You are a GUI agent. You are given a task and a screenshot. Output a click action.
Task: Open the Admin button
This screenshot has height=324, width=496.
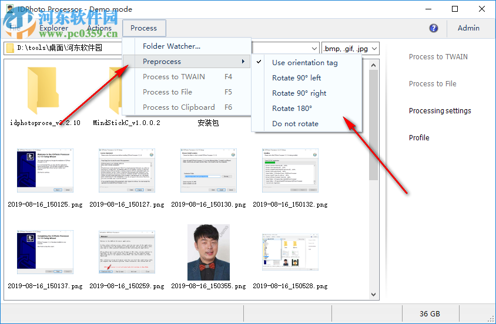[468, 28]
